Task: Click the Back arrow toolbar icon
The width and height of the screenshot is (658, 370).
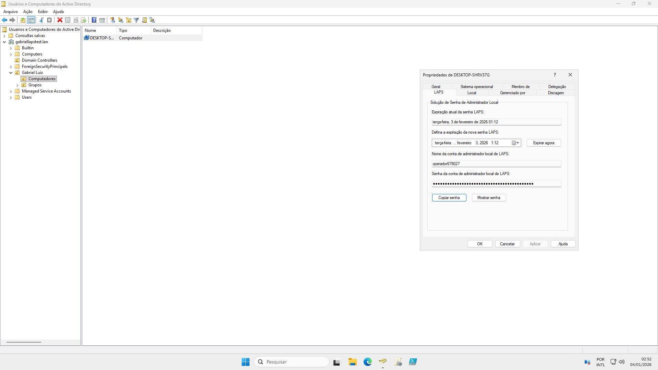Action: pyautogui.click(x=4, y=20)
